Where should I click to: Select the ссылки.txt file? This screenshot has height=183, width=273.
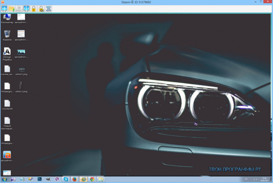[7, 105]
